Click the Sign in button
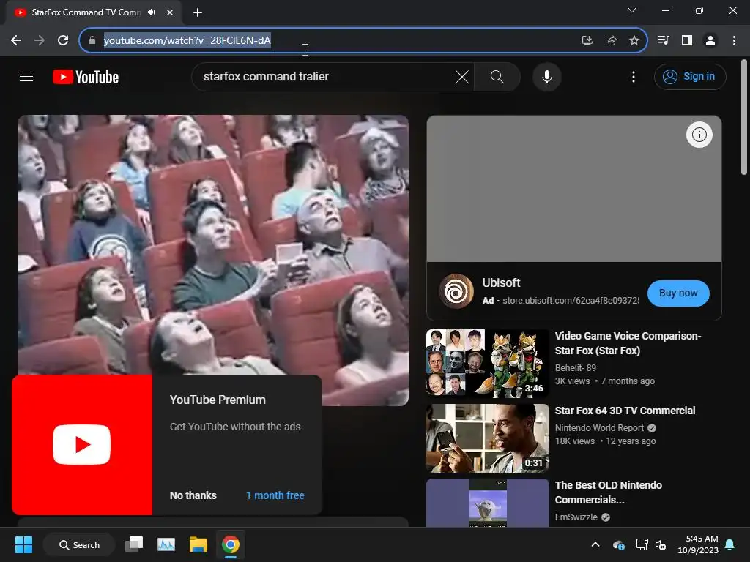Screen dimensions: 750x562 coord(690,76)
